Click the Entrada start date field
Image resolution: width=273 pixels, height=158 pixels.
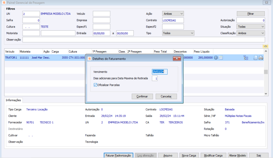(x=101, y=33)
